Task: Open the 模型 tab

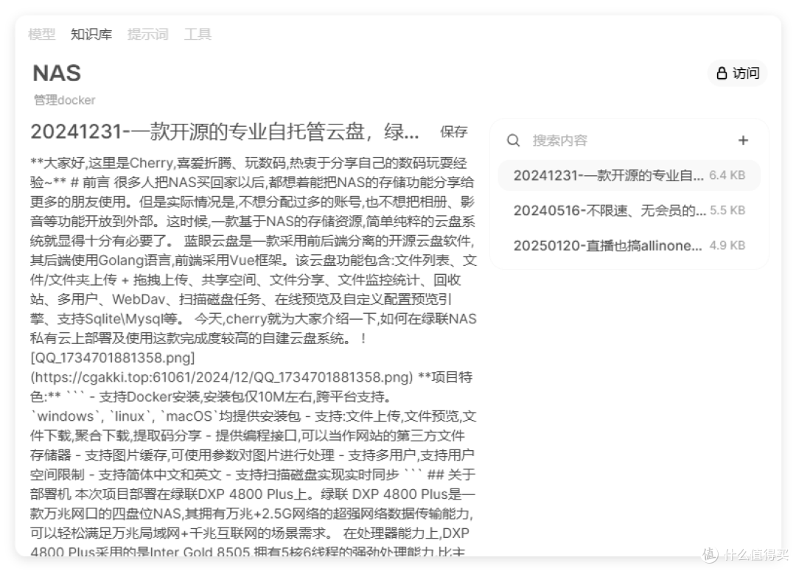Action: point(41,34)
